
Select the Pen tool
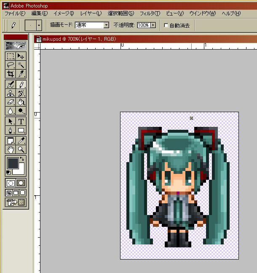(x=11, y=130)
